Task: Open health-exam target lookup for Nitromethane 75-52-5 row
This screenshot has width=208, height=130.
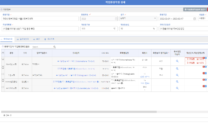Action: 177,61
